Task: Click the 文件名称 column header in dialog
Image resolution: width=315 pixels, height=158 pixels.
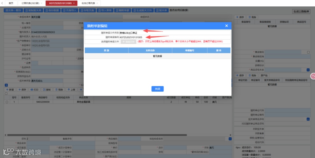Action: pyautogui.click(x=150, y=50)
